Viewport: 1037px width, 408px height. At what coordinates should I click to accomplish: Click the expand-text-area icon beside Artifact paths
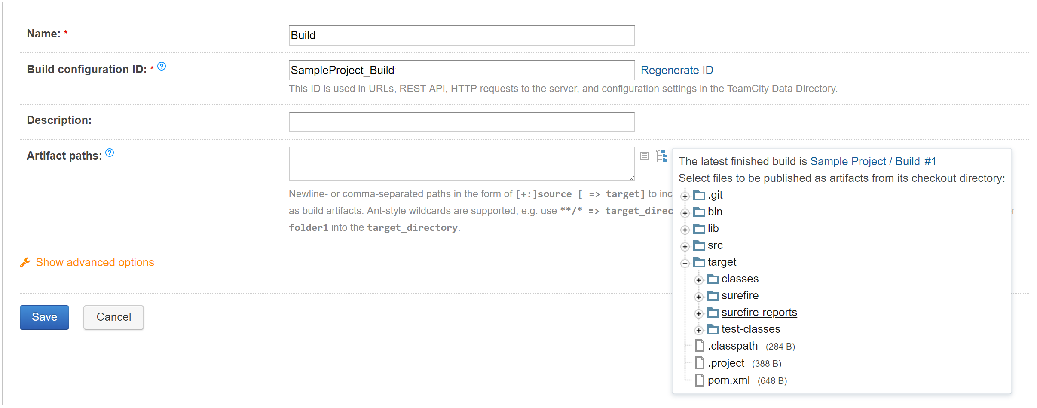click(x=644, y=156)
